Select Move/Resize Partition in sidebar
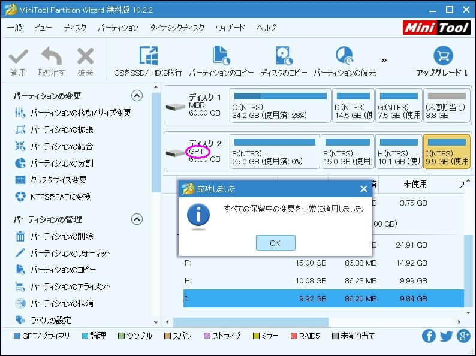This screenshot has height=356, width=476. [73, 113]
